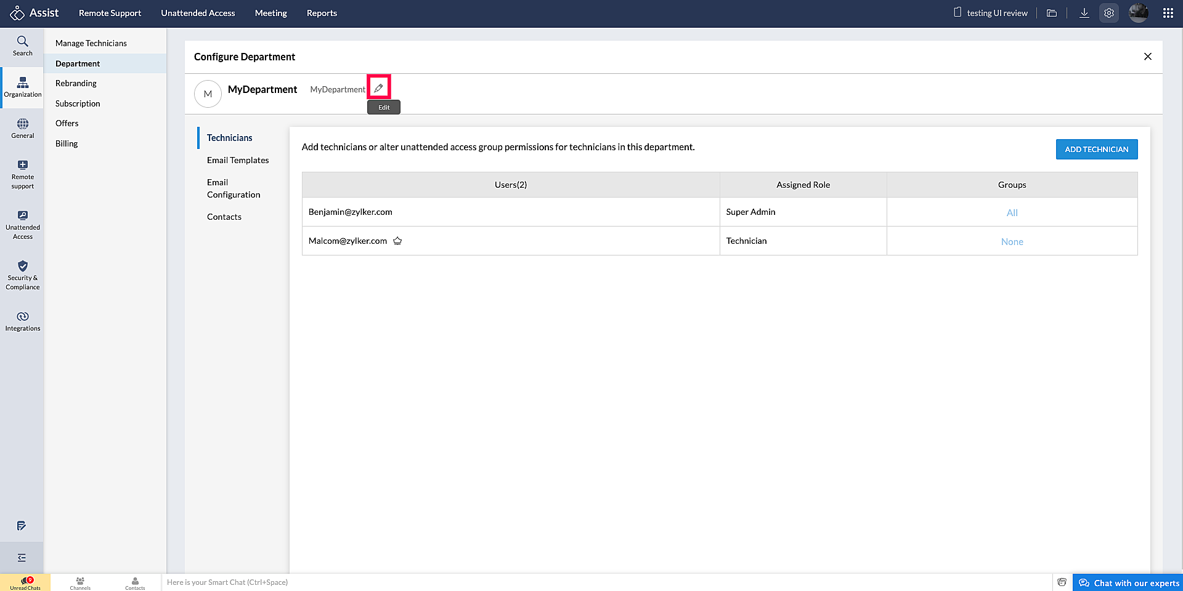Open the Search sidebar icon
This screenshot has height=591, width=1183.
(23, 46)
